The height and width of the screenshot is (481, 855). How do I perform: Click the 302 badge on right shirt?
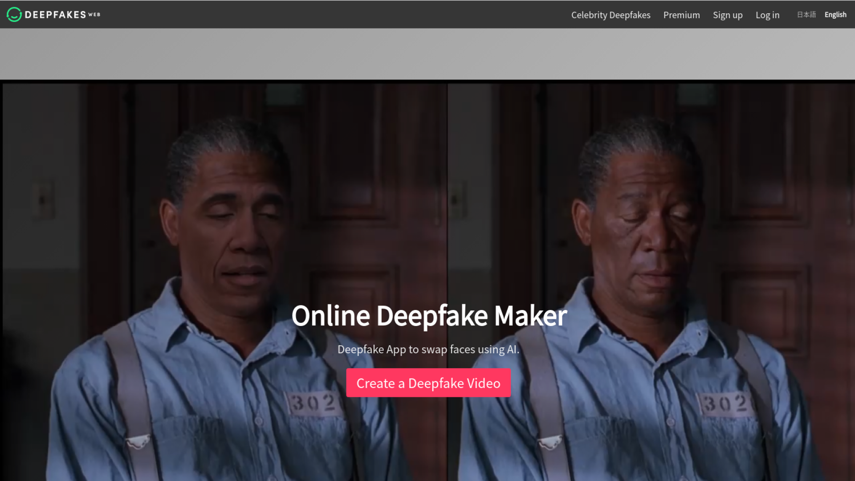725,404
